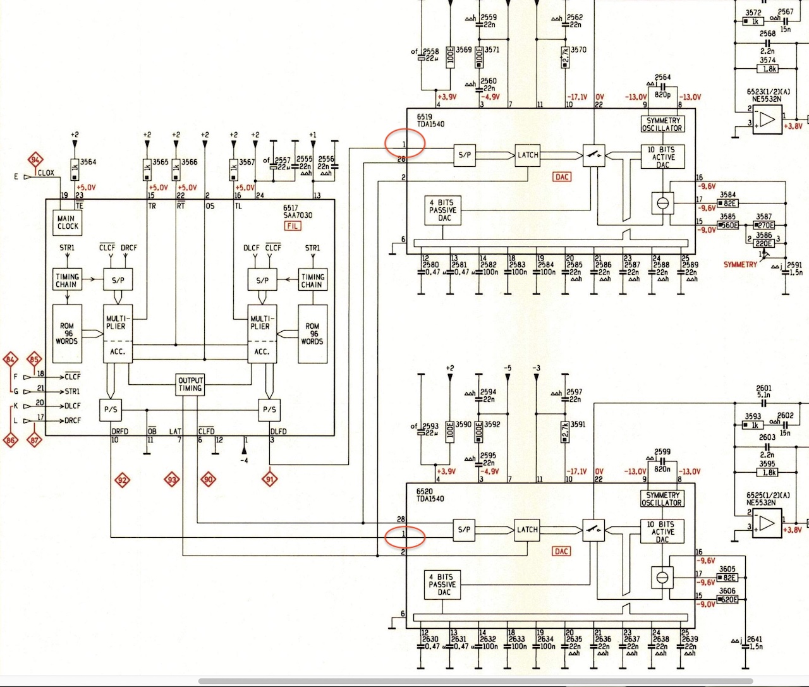The image size is (809, 687).
Task: Click the CLOX input label
Action: pyautogui.click(x=46, y=173)
